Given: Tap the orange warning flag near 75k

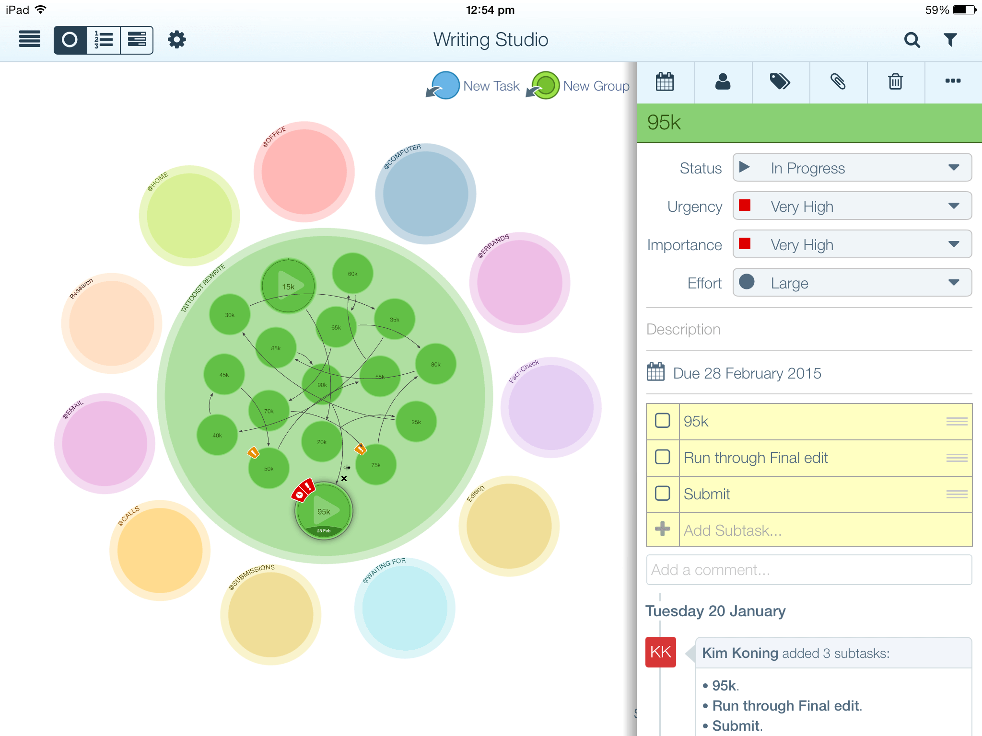Looking at the screenshot, I should (x=360, y=449).
